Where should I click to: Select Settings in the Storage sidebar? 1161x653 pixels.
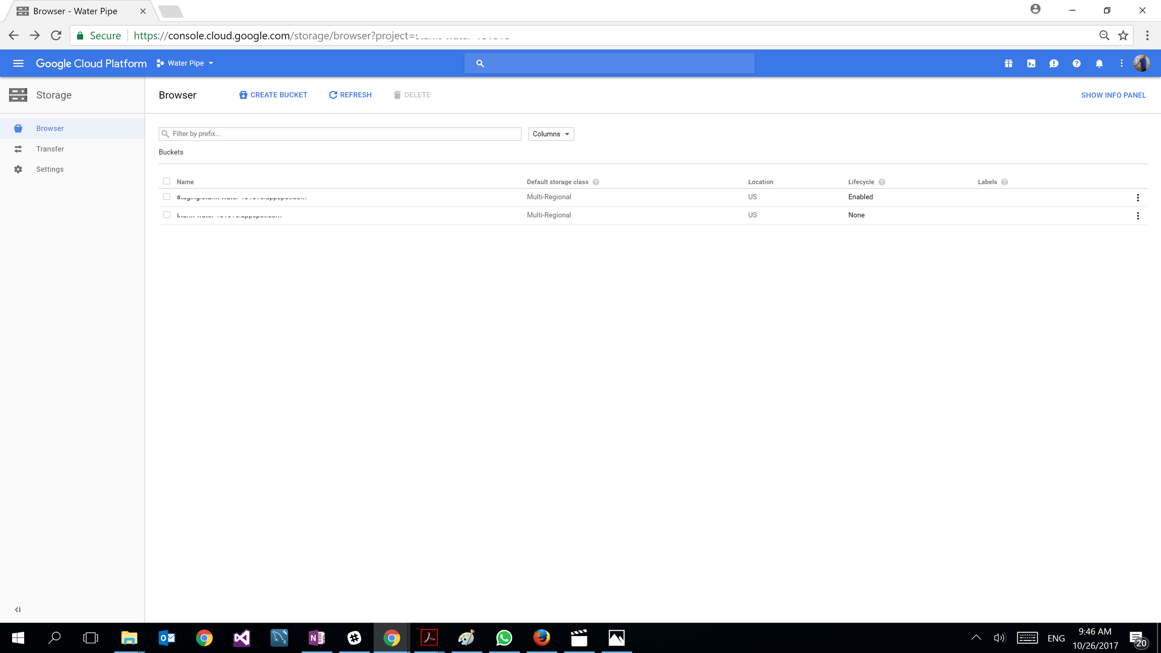72,169
